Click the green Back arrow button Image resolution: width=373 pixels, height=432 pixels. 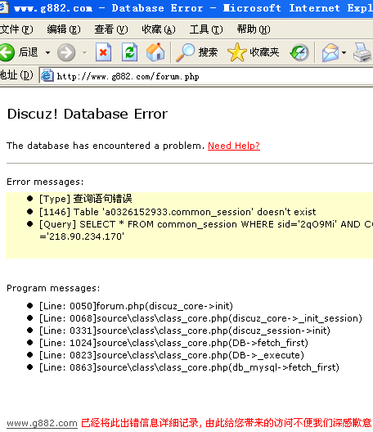(7, 52)
